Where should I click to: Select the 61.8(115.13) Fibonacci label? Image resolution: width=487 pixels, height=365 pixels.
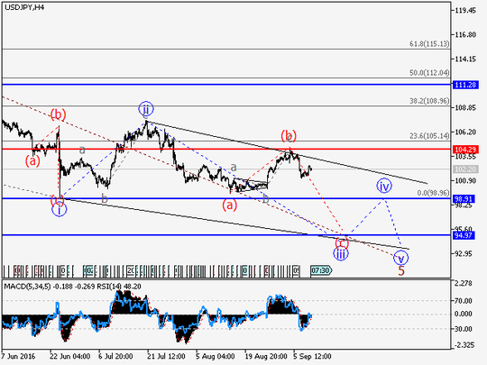429,44
